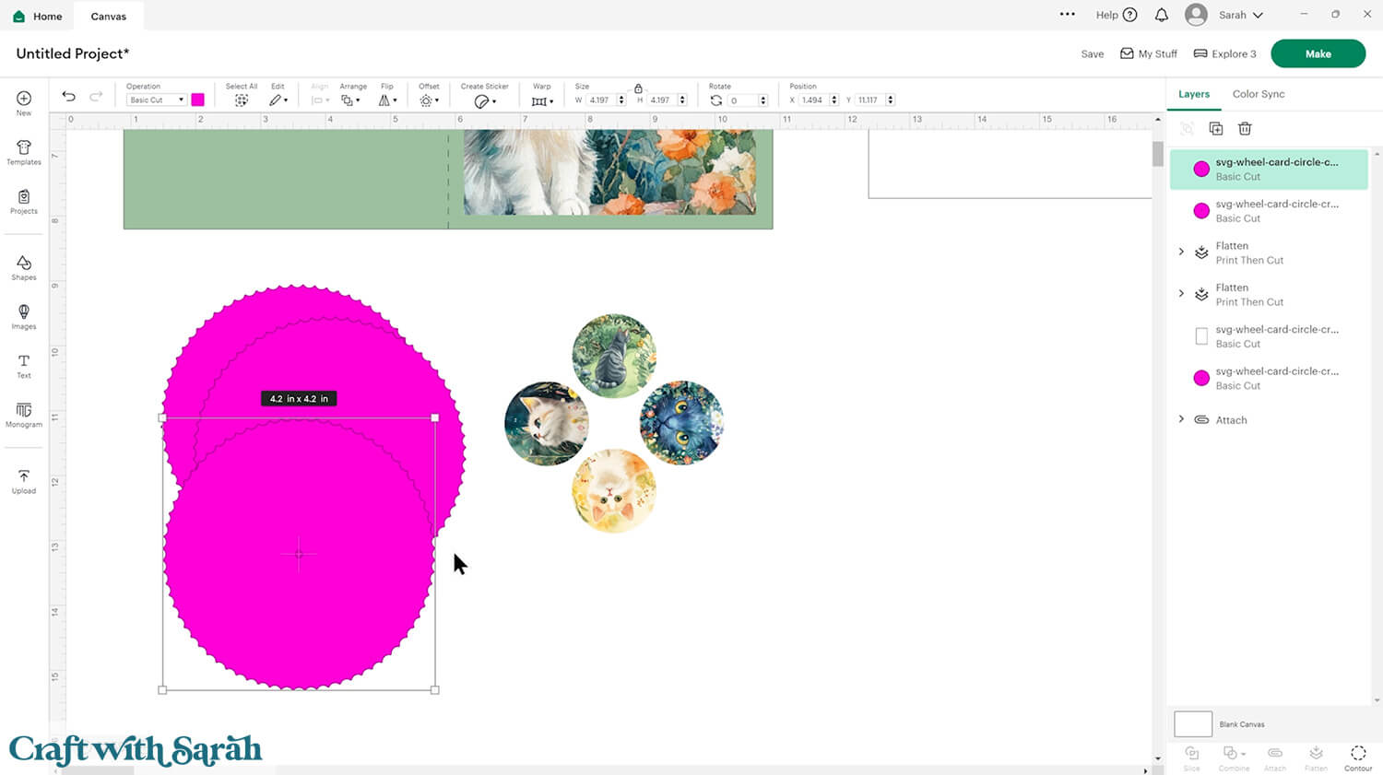1383x775 pixels.
Task: Click the Width field stepper arrows
Action: [622, 100]
